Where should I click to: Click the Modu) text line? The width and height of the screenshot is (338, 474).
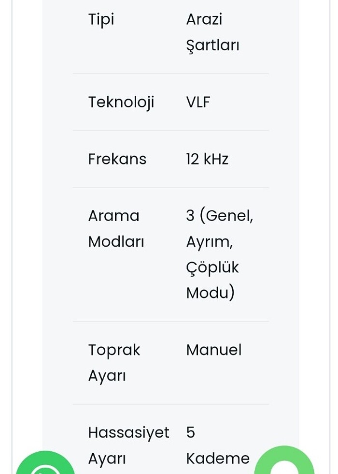(x=210, y=293)
